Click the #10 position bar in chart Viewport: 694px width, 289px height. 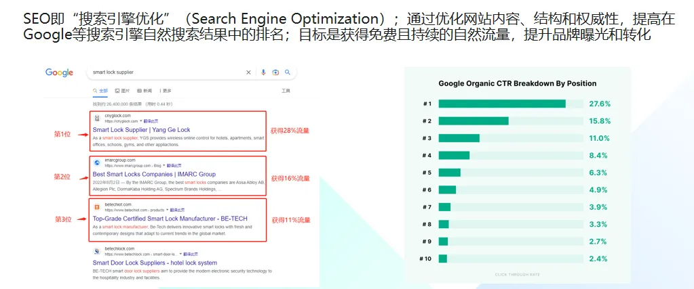[x=443, y=259]
